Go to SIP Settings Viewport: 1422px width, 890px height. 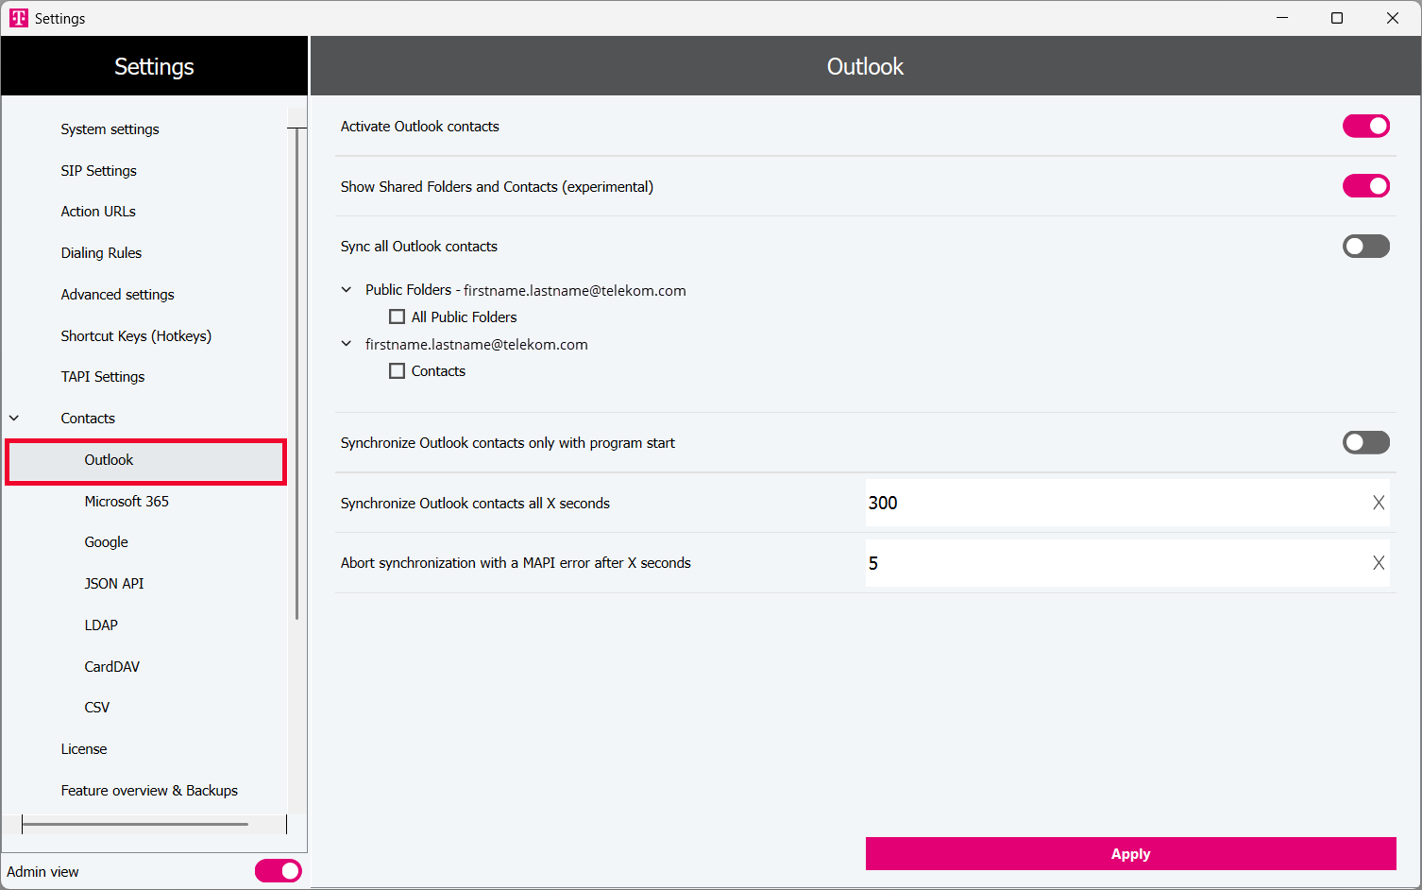point(98,171)
